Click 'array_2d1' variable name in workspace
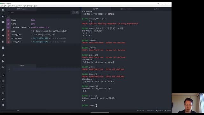 17,35
